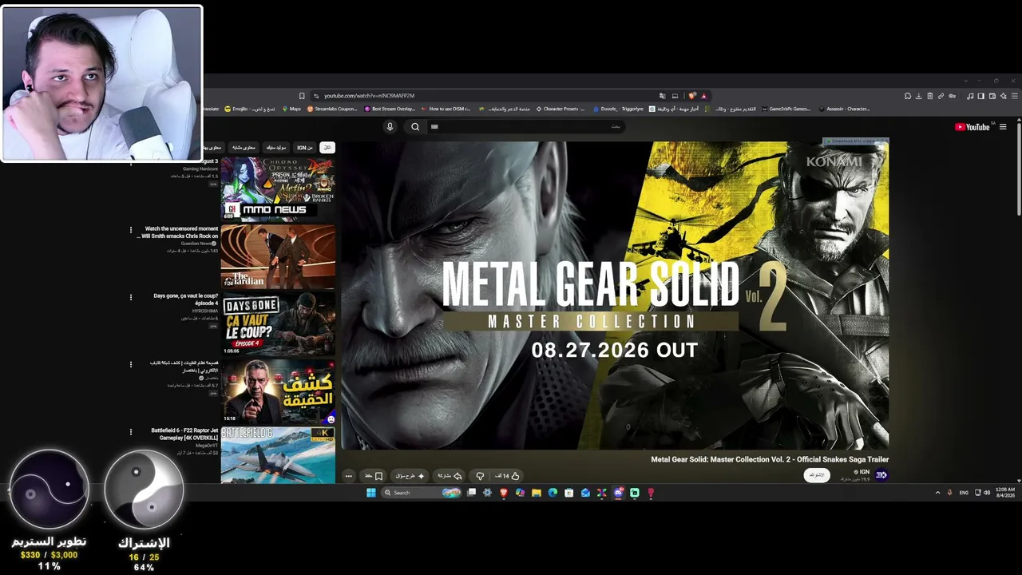The height and width of the screenshot is (575, 1022).
Task: Open the Brave Wallet icon
Action: (992, 96)
